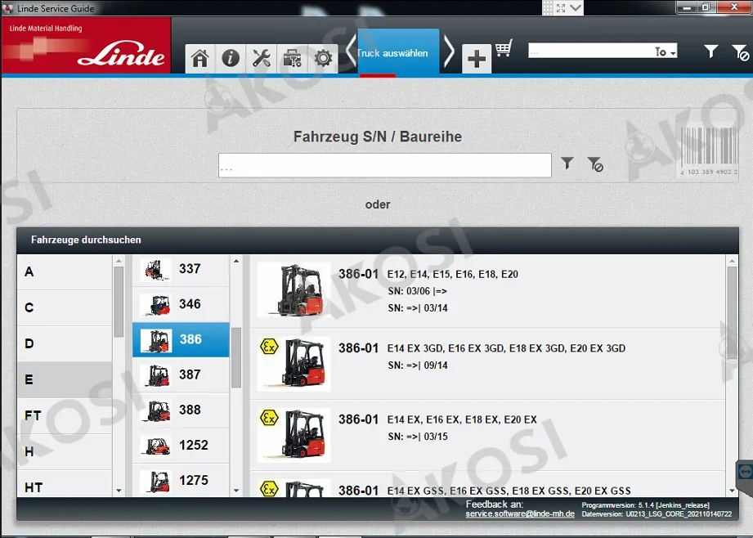
Task: Select series 337
Action: [181, 270]
